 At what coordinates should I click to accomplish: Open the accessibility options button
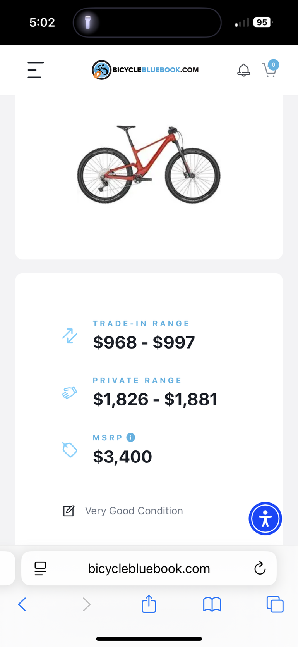click(x=265, y=518)
